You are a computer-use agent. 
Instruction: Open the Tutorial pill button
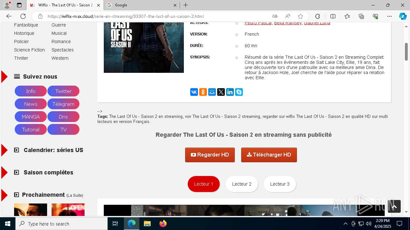point(31,129)
